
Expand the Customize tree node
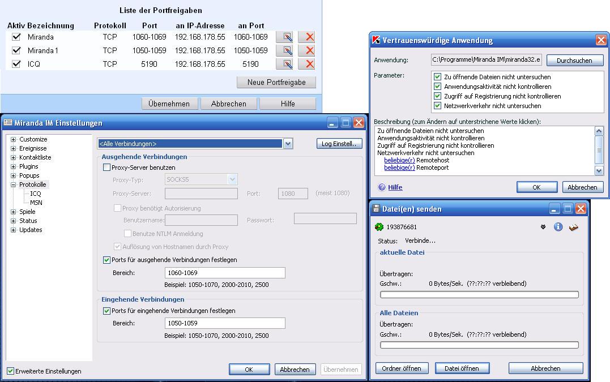(x=13, y=139)
